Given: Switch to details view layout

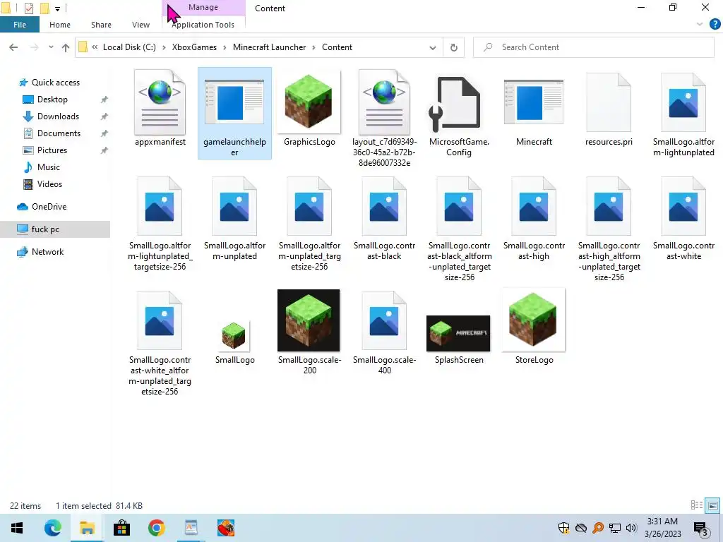Looking at the screenshot, I should (697, 505).
